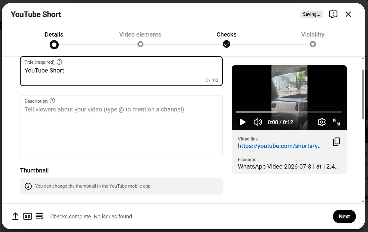Click the 'Video link' label
This screenshot has height=232, width=368.
pos(248,139)
